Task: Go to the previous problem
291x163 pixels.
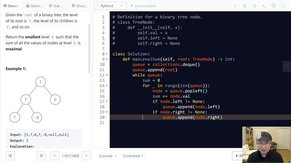Action: pyautogui.click(x=55, y=156)
